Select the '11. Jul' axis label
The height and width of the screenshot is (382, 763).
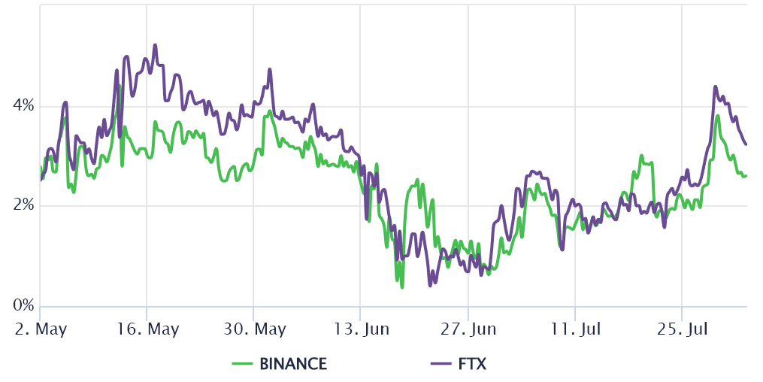tap(575, 329)
